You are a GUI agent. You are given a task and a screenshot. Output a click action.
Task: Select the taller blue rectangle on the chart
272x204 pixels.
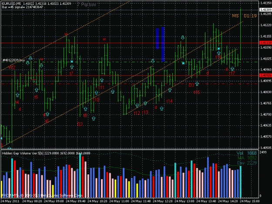(x=163, y=44)
